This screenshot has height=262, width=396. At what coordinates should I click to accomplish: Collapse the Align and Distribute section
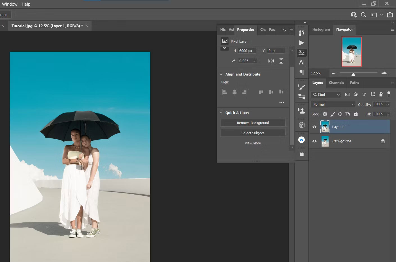click(x=221, y=74)
